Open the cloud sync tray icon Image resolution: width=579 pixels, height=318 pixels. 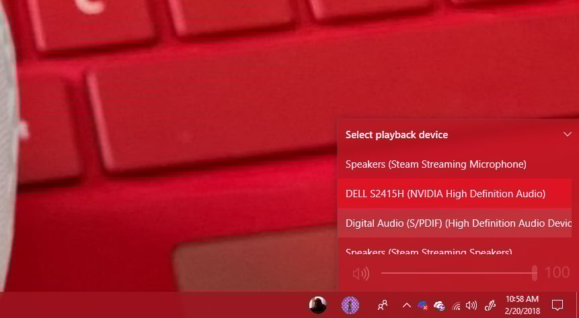(439, 305)
